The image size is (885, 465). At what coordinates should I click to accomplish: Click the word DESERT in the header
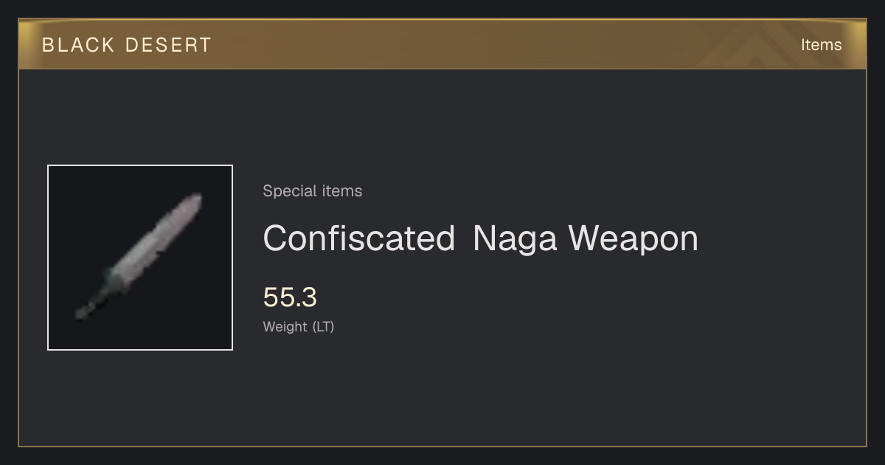[168, 45]
